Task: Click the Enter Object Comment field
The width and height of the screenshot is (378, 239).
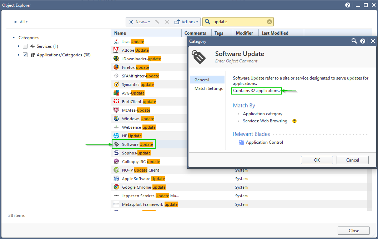Action: [236, 61]
